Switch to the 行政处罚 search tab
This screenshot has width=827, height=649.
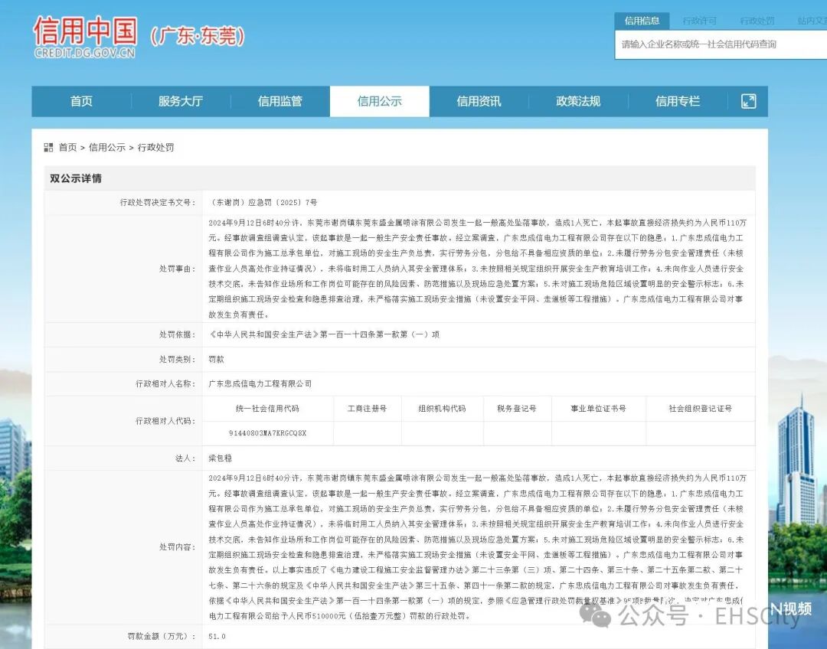757,21
